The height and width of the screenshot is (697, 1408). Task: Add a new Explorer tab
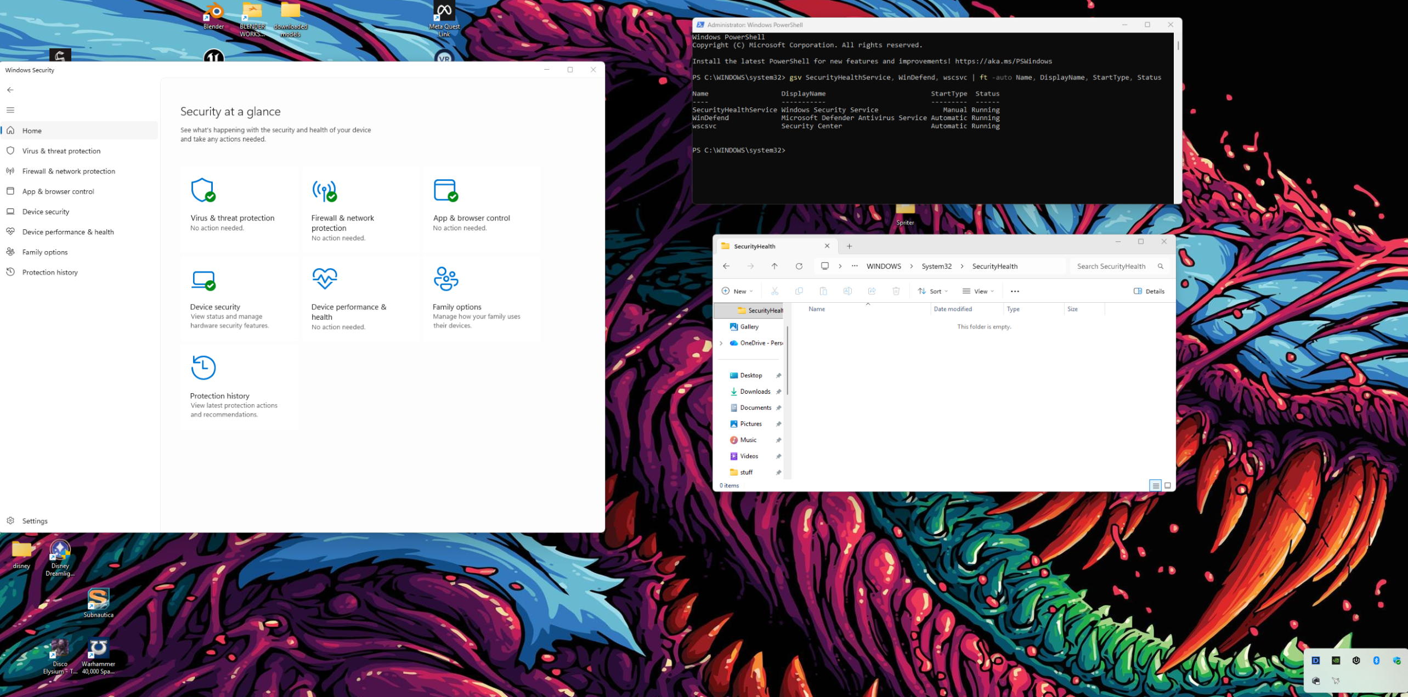[x=850, y=246]
